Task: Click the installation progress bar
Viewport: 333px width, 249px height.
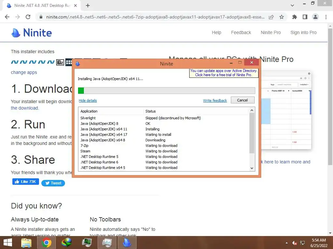Action: (166, 91)
